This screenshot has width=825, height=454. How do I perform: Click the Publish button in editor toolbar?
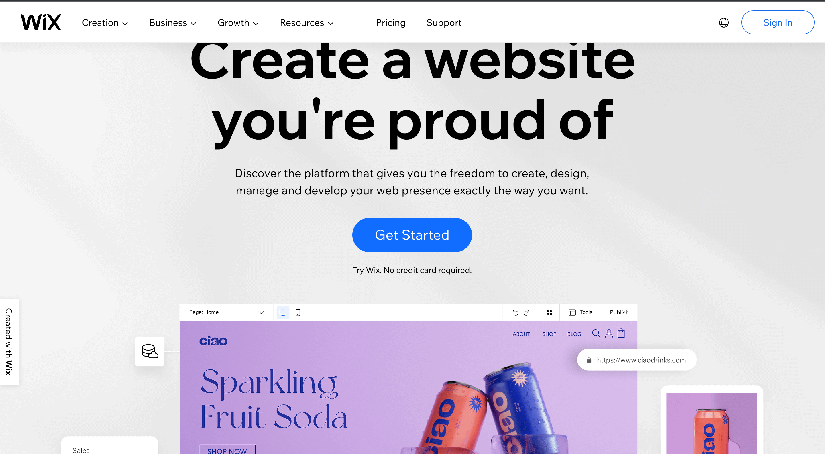click(619, 312)
